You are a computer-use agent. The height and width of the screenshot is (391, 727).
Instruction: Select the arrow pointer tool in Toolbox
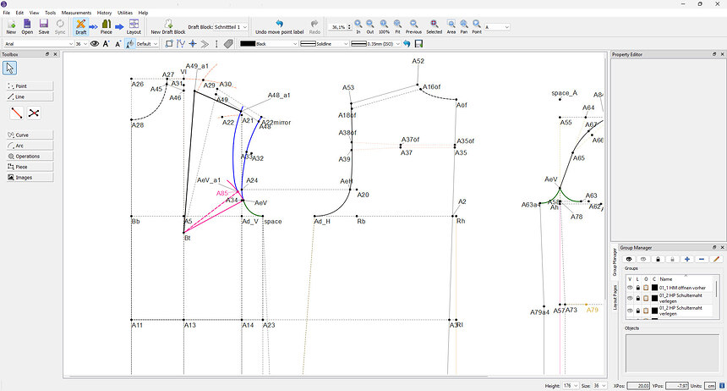pyautogui.click(x=10, y=68)
